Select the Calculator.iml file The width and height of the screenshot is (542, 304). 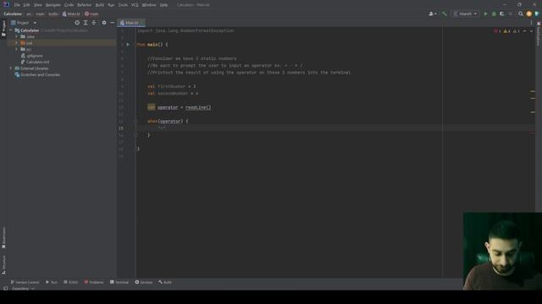pos(35,62)
